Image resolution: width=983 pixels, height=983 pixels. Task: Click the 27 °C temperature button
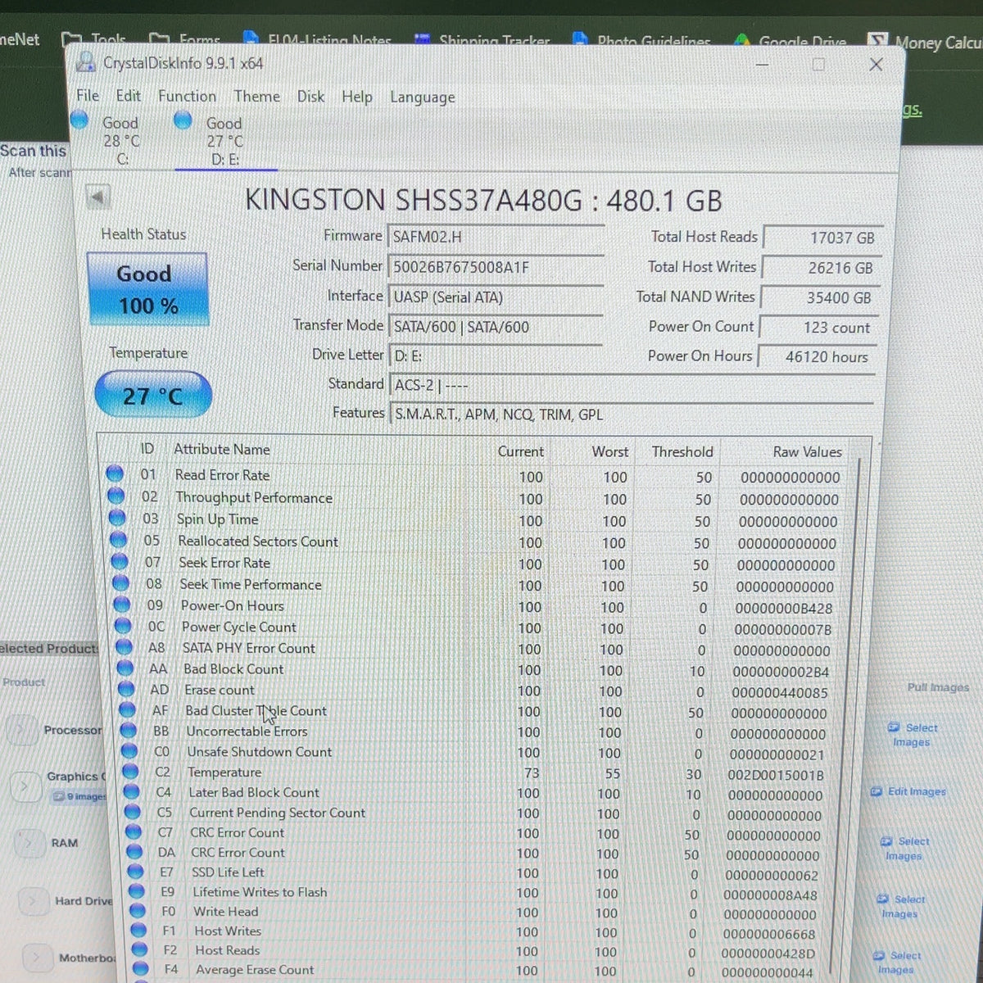pos(153,395)
